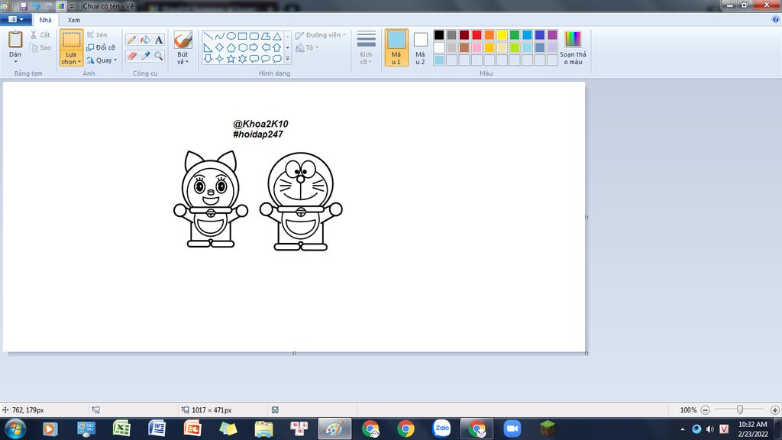Screen dimensions: 782x440
Task: Choose the Pentagon shape
Action: point(231,48)
